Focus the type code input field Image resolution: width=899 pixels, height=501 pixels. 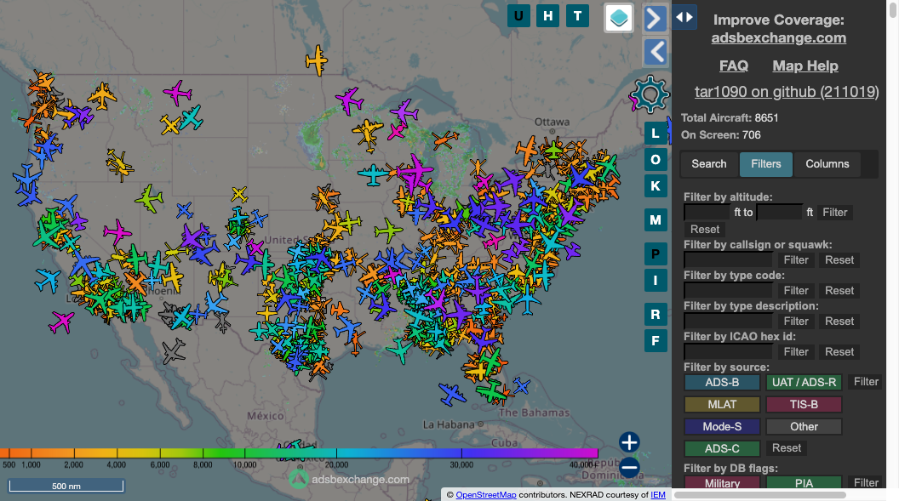coord(728,291)
